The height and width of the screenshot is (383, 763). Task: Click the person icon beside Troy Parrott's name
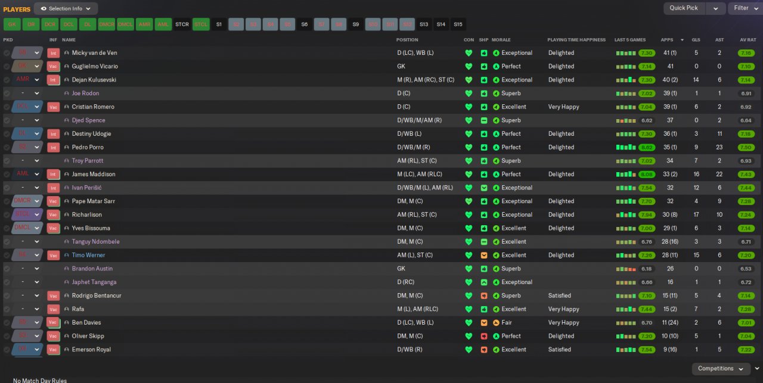(67, 161)
